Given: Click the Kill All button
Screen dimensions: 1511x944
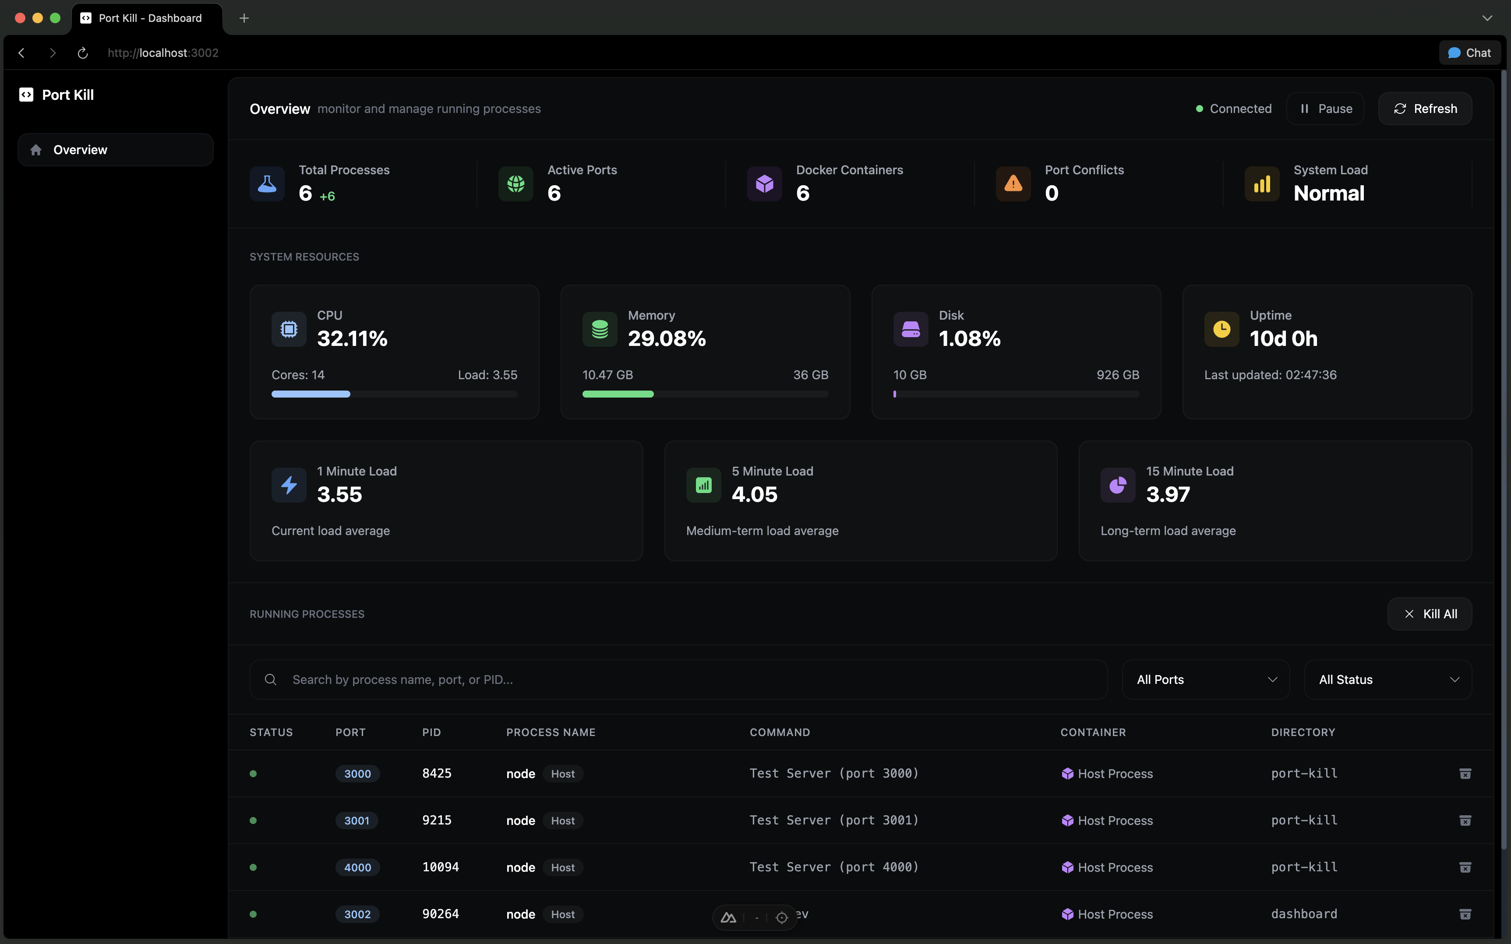Looking at the screenshot, I should [1429, 614].
